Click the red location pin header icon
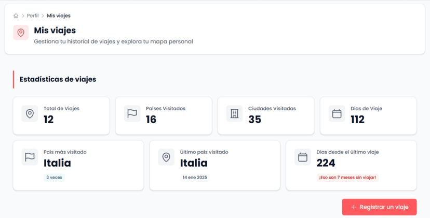 tap(21, 33)
